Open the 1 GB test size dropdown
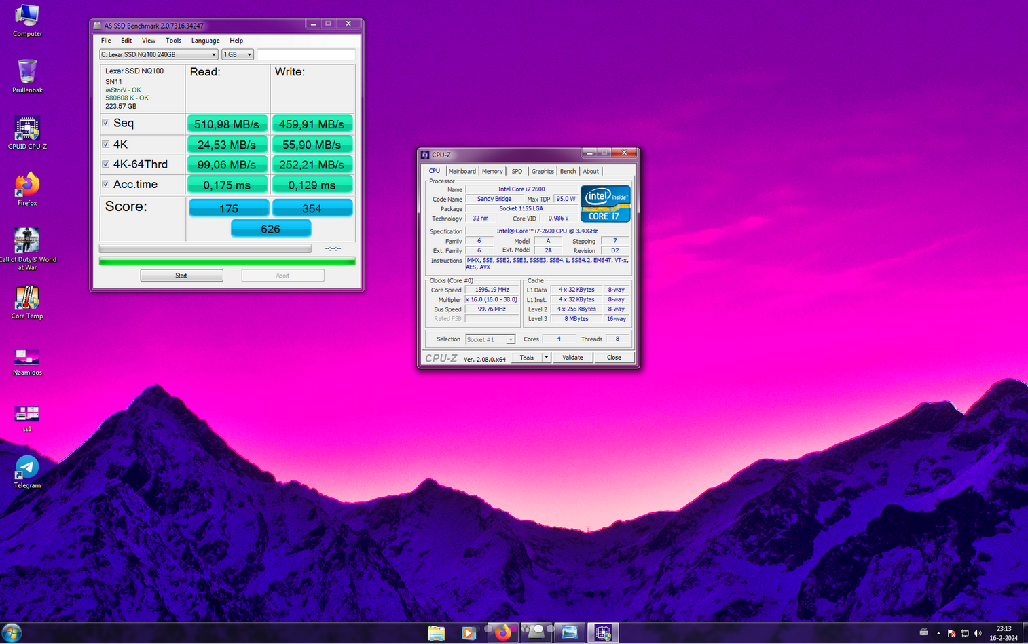This screenshot has width=1028, height=644. 238,54
